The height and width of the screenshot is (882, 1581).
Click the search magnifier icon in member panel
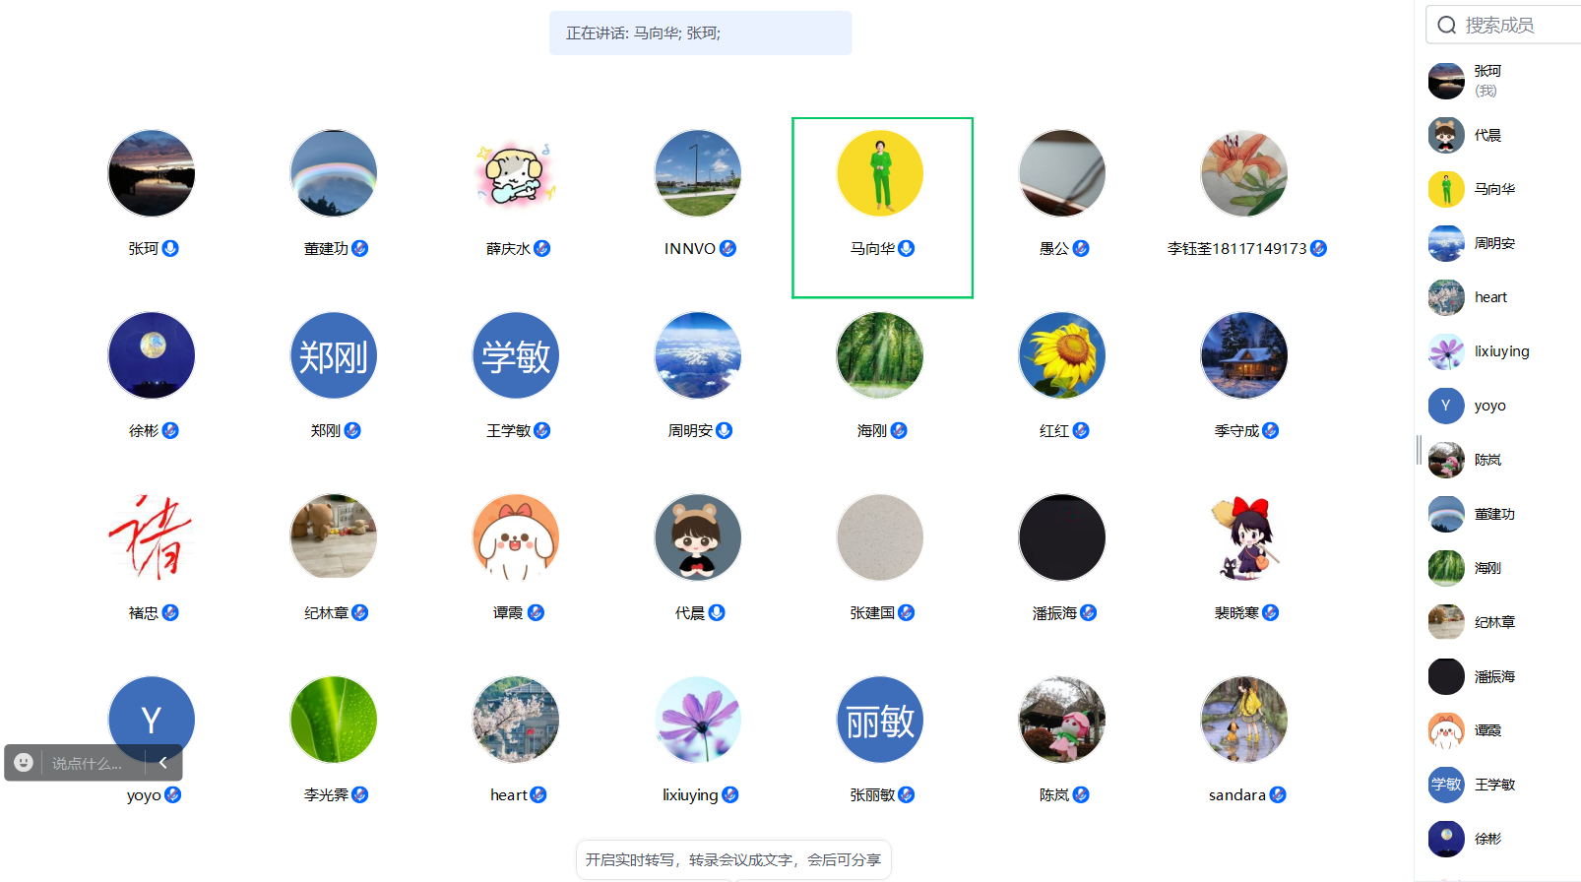point(1446,26)
